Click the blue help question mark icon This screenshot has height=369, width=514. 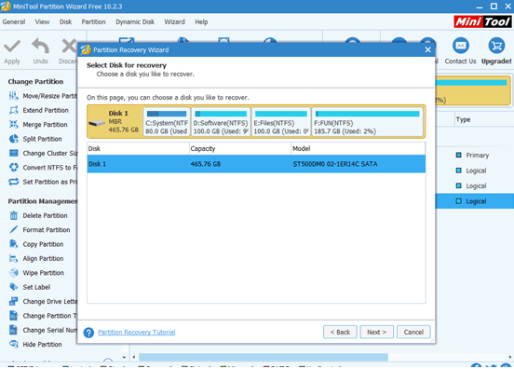[88, 333]
